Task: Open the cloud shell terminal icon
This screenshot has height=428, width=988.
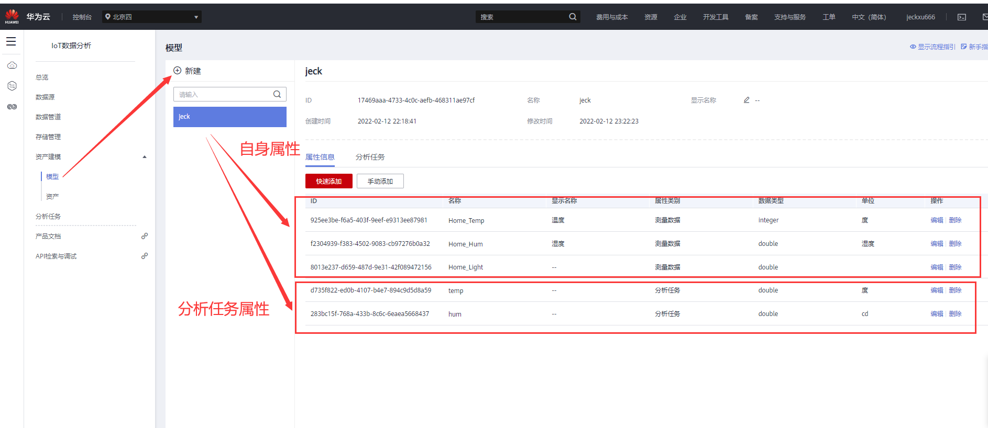Action: (x=962, y=17)
